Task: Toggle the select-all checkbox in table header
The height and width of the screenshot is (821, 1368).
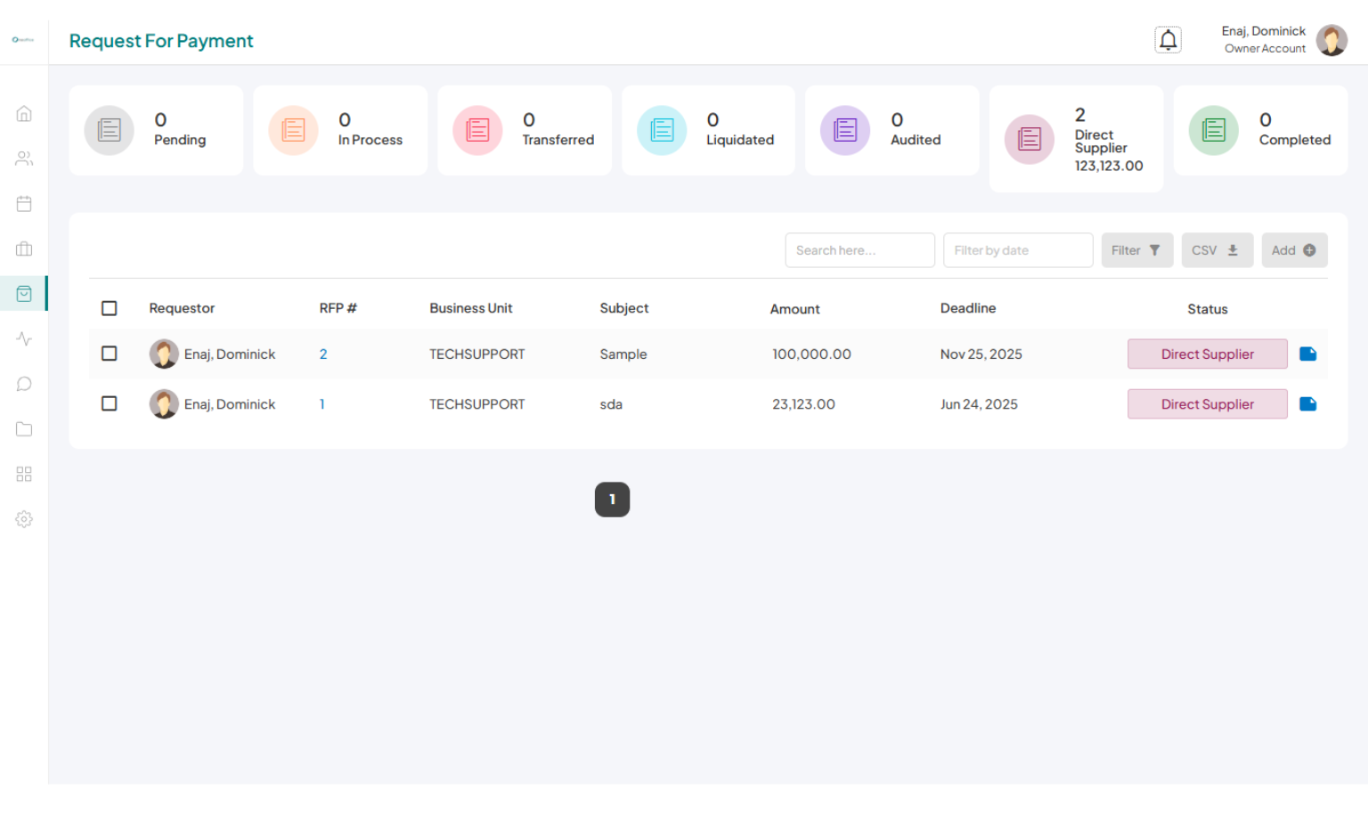Action: point(110,308)
